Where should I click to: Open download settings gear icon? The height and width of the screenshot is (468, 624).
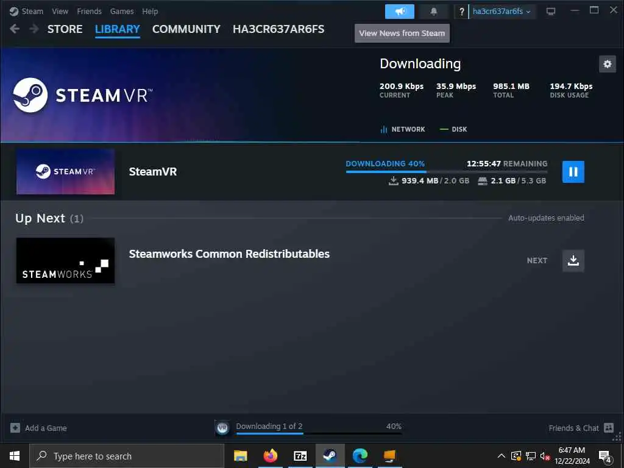coord(608,63)
